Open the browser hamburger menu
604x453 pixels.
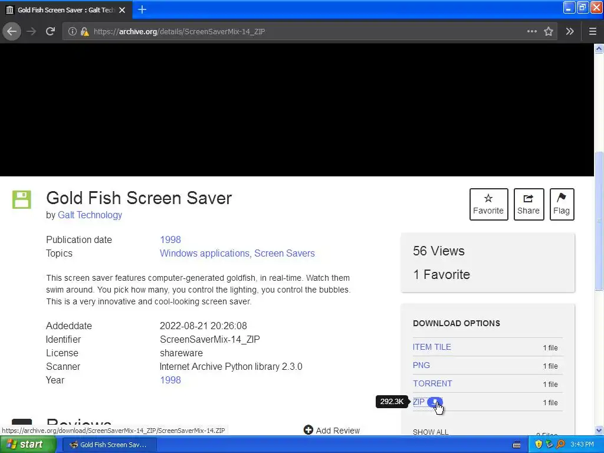coord(593,31)
